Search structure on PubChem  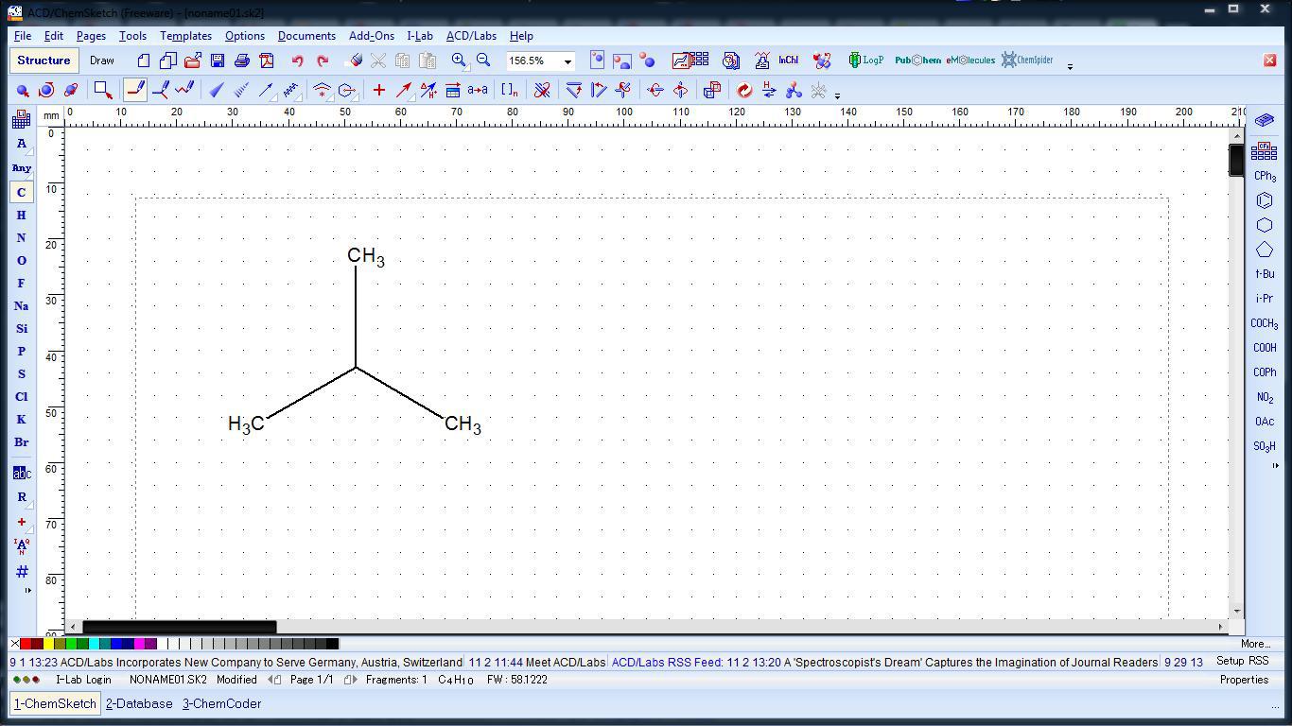point(917,60)
